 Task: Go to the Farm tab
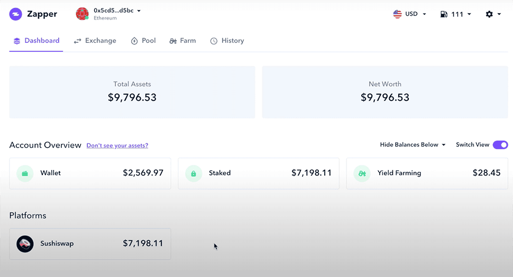pos(182,41)
